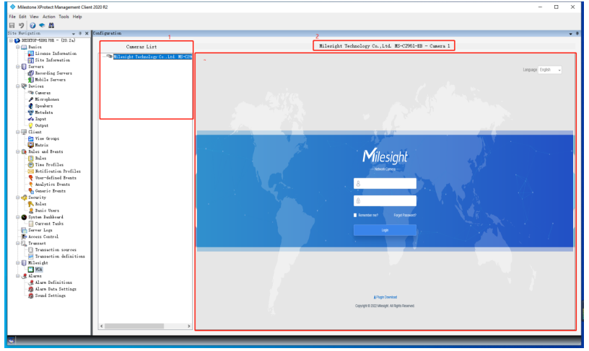Viewport: 589px width, 351px height.
Task: Collapse the System Dashboard group
Action: (x=17, y=217)
